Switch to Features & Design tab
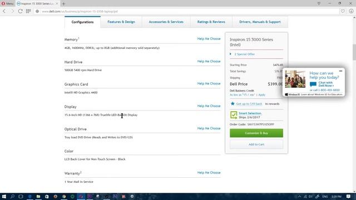The image size is (356, 200). 121,22
